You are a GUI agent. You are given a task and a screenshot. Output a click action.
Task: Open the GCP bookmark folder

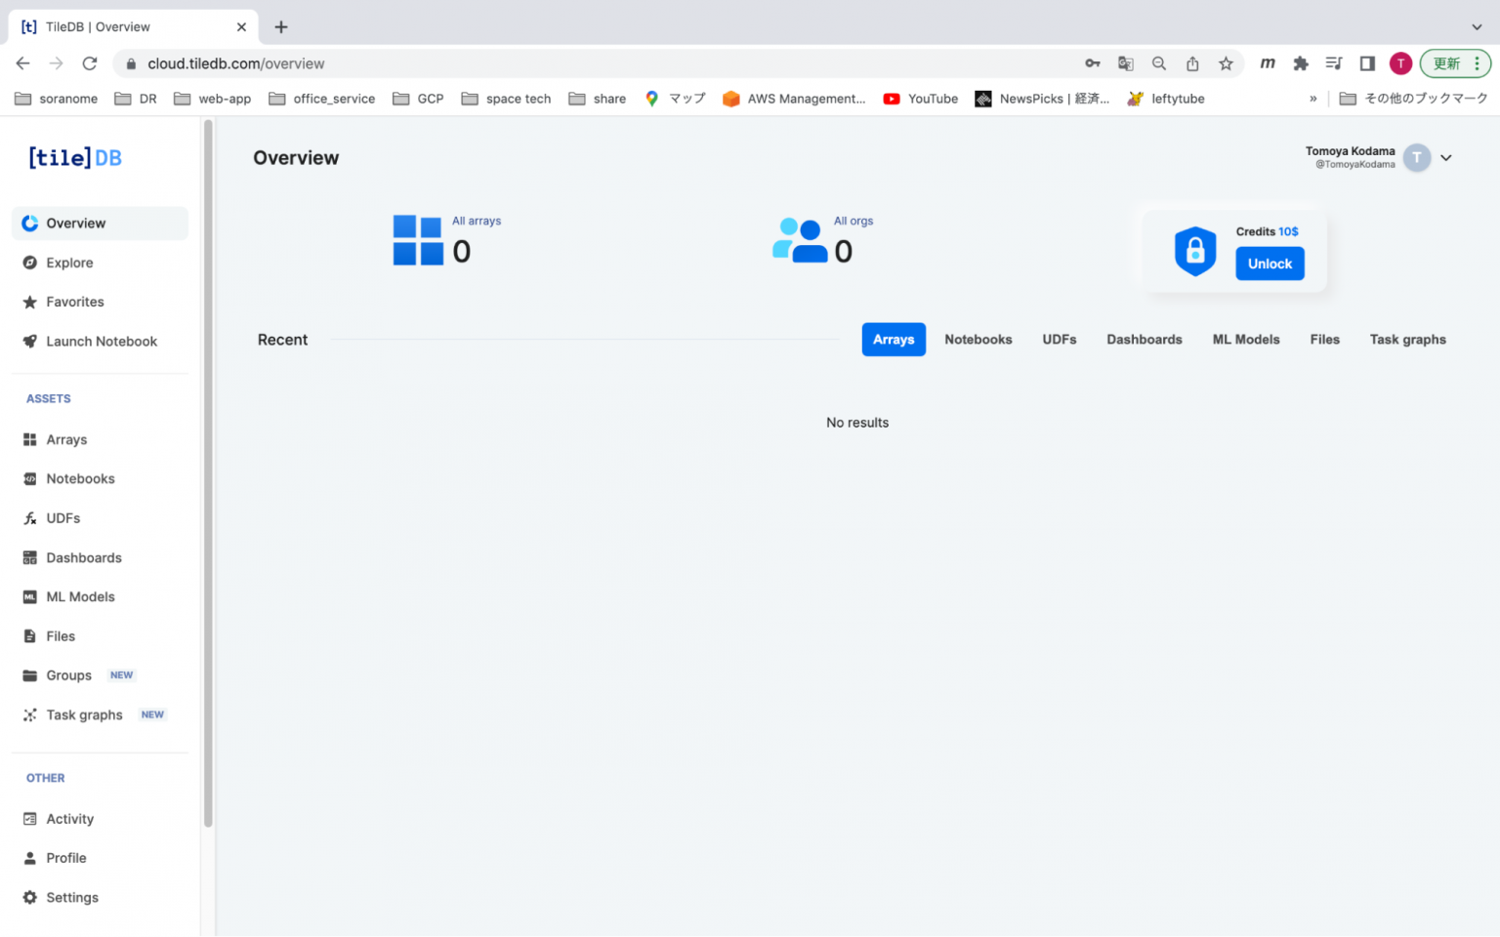(x=418, y=99)
